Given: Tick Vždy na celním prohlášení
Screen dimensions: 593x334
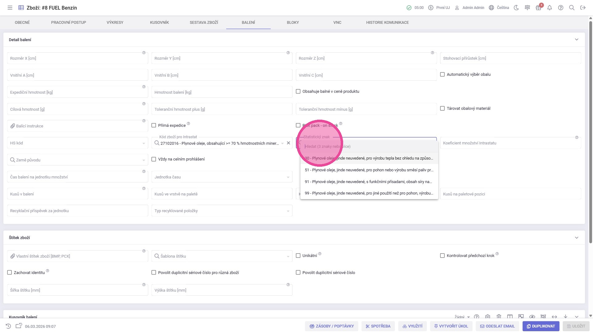Looking at the screenshot, I should pyautogui.click(x=154, y=159).
